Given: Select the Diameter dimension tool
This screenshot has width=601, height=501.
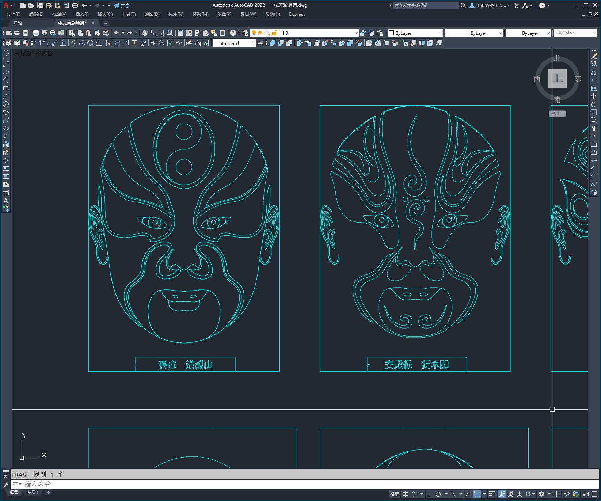Looking at the screenshot, I should pos(90,43).
